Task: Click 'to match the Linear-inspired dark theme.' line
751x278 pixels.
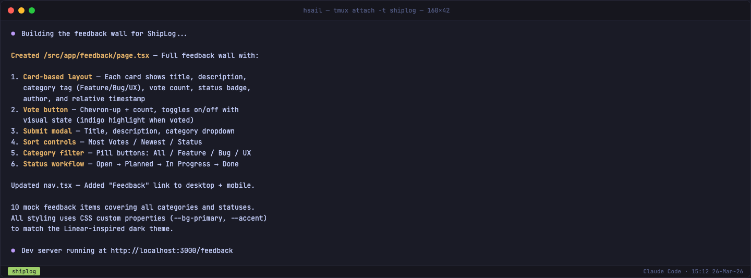Action: pyautogui.click(x=92, y=229)
